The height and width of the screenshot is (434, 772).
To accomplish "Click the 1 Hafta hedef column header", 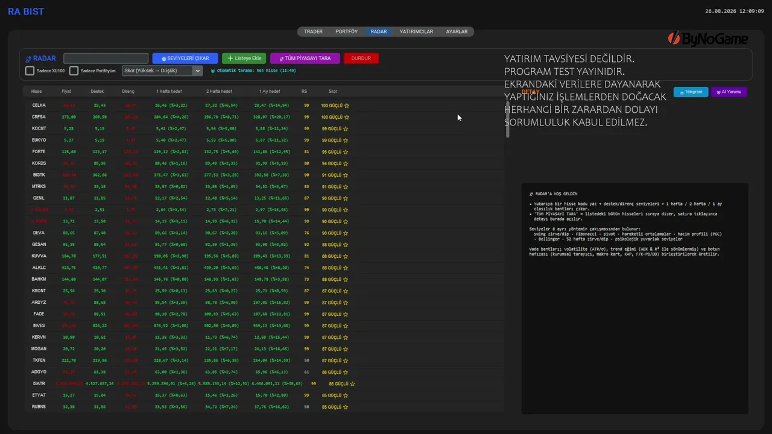I will (169, 92).
